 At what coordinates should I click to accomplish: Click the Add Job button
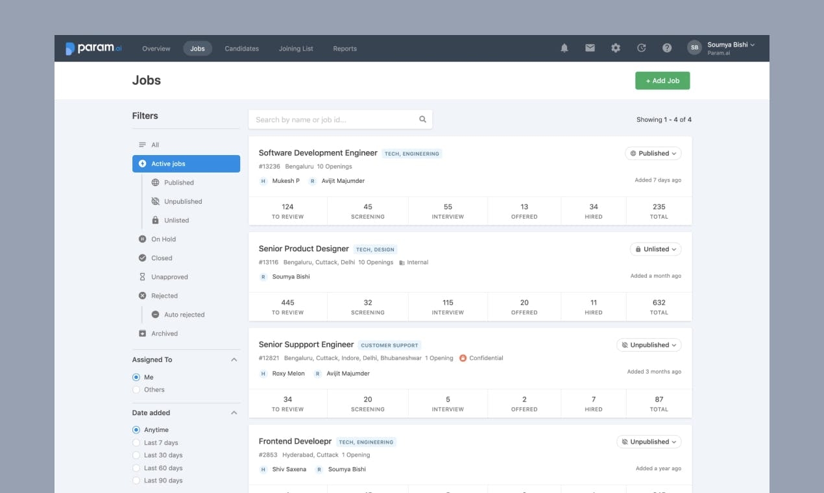point(662,80)
